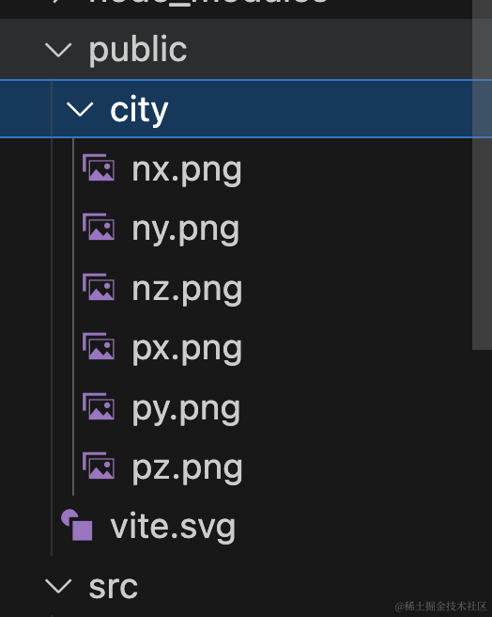
Task: Open the nx.png file
Action: pyautogui.click(x=187, y=170)
